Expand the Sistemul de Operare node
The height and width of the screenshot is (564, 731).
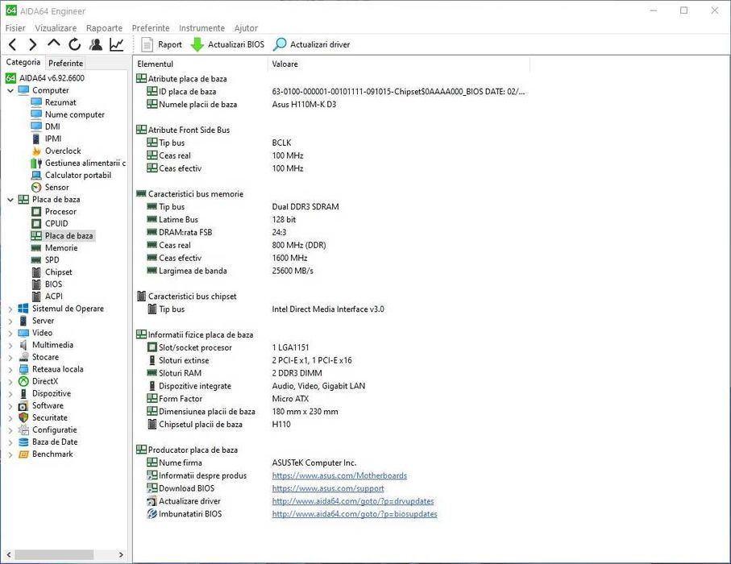[10, 309]
